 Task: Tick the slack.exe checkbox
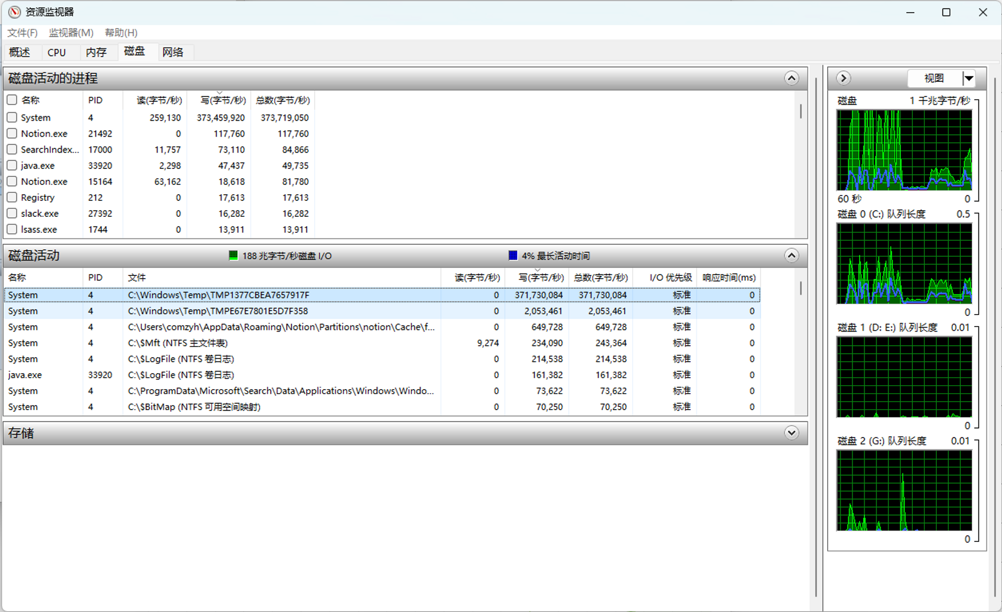coord(13,213)
